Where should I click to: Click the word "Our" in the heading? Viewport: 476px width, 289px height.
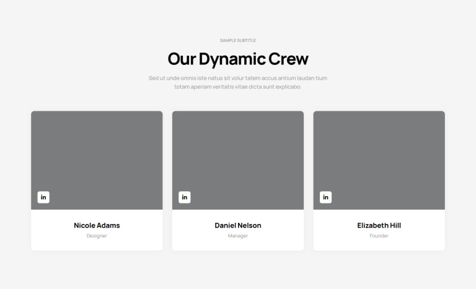[x=182, y=59]
